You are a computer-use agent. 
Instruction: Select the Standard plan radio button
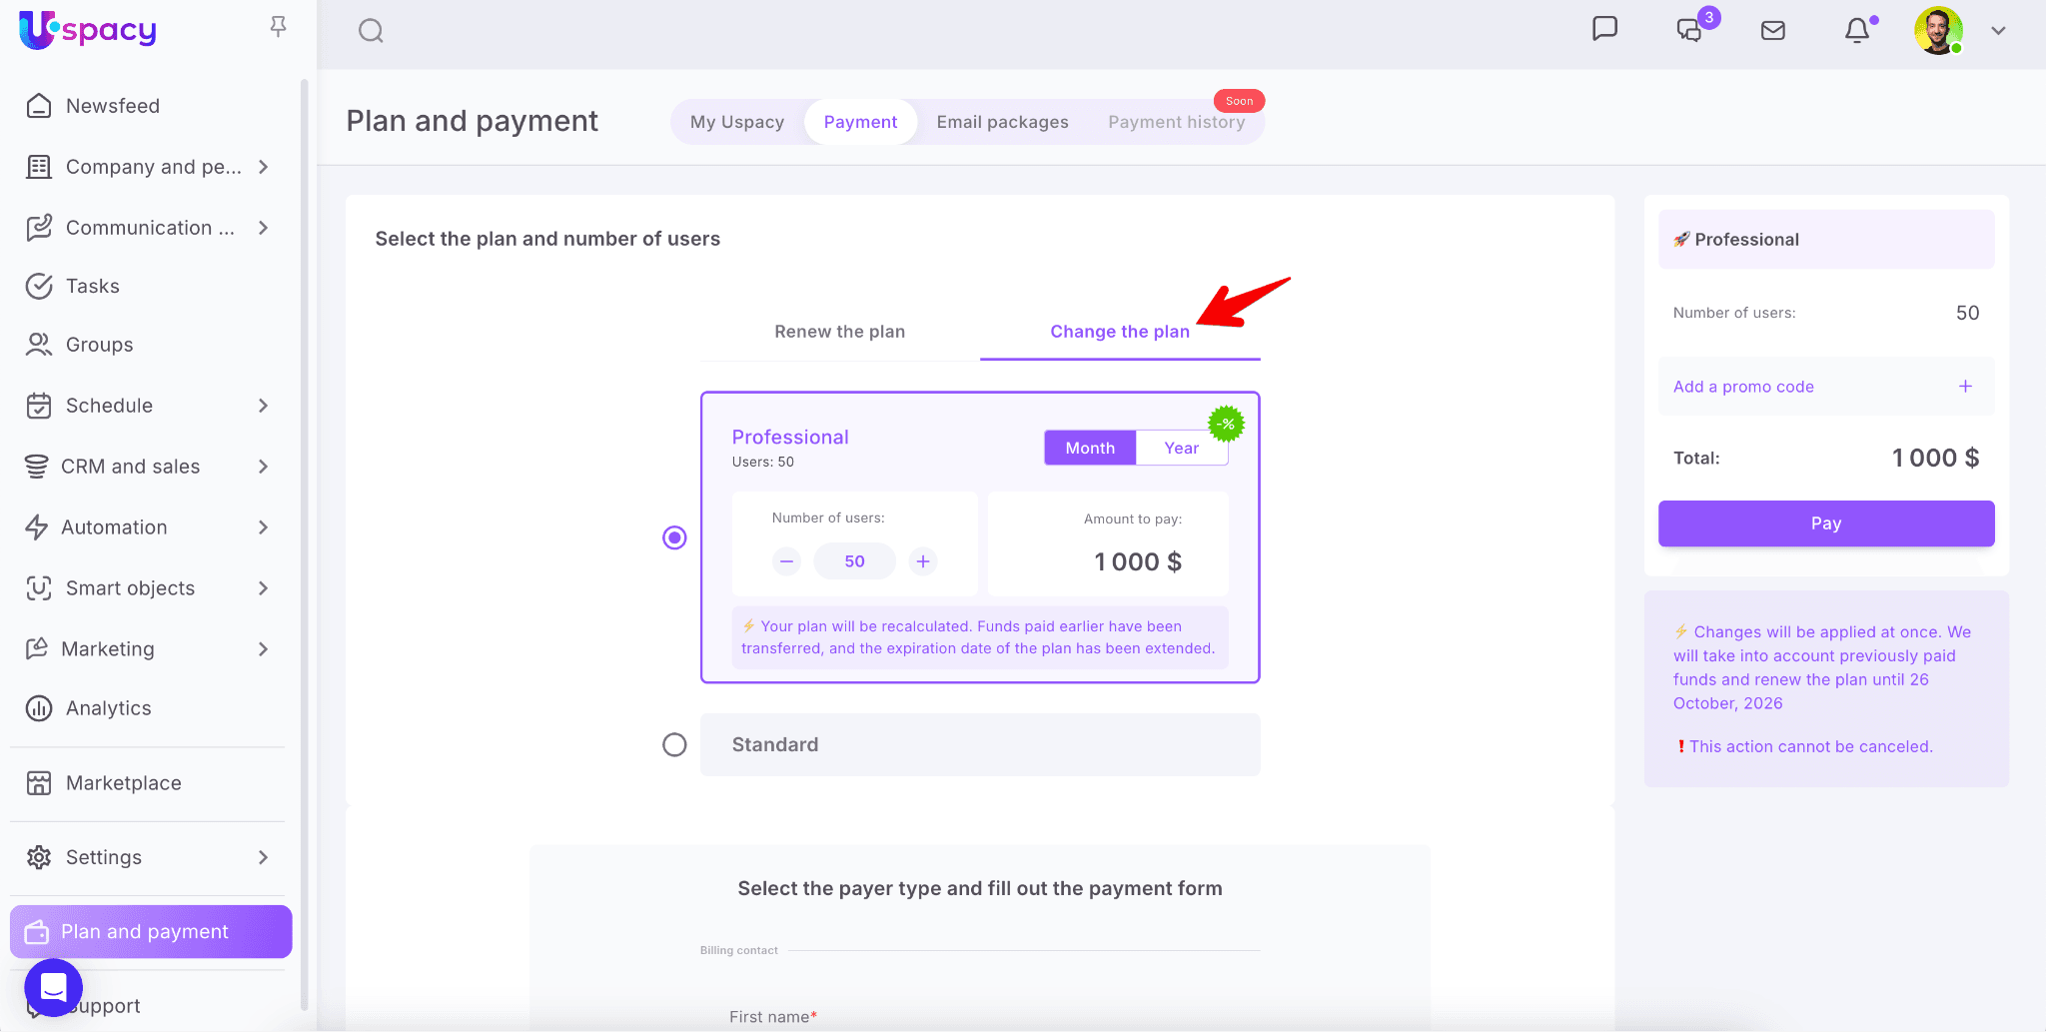[675, 745]
